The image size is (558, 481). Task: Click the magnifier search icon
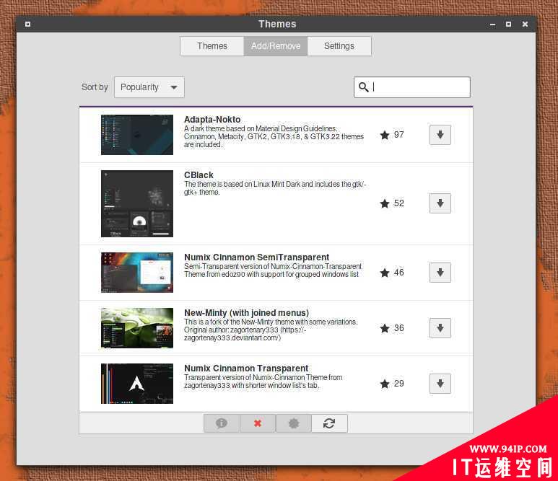coord(363,87)
